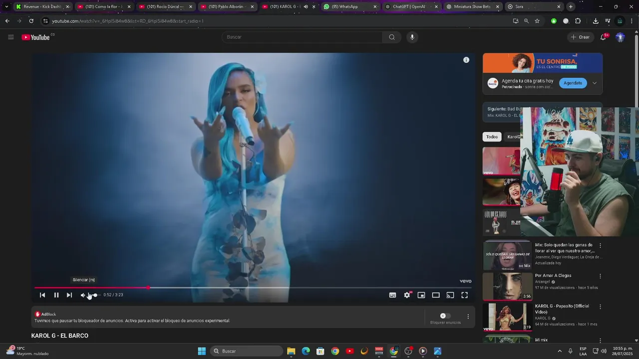Mute the KAROL G tab audio icon

click(x=306, y=6)
